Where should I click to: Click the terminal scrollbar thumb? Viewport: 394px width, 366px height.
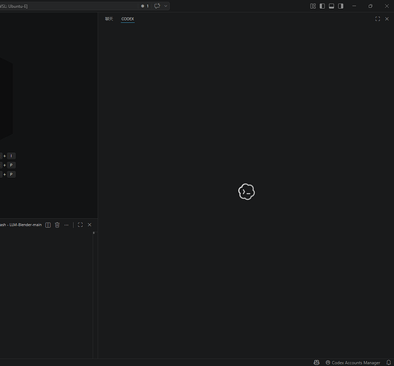click(x=94, y=233)
